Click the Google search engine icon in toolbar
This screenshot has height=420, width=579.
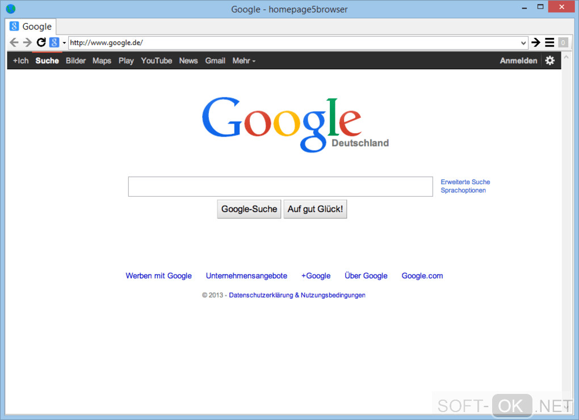(x=54, y=43)
